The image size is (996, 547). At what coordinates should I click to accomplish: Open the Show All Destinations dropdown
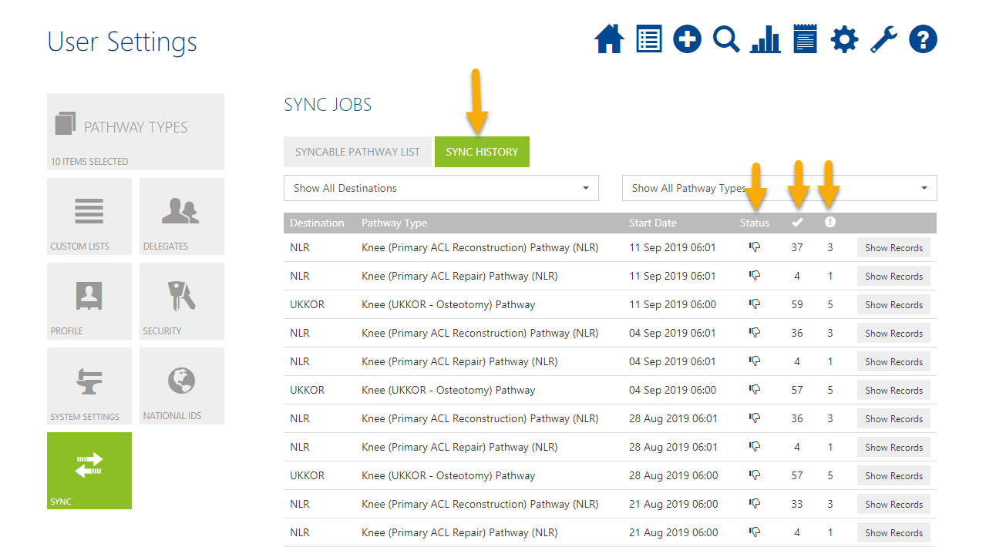(x=441, y=187)
